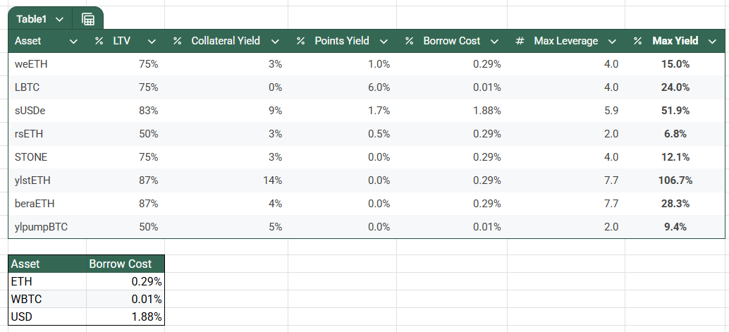Select the rsETH asset cell
The width and height of the screenshot is (729, 332).
tap(29, 134)
